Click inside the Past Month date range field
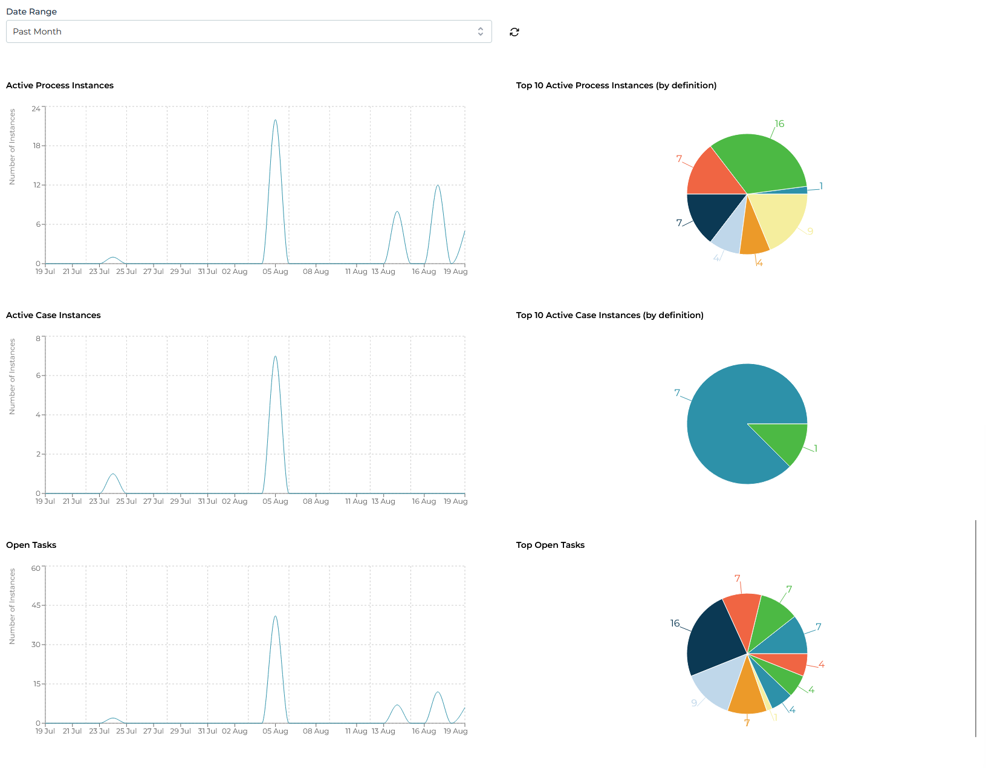Screen dimensions: 986x768 [242, 31]
